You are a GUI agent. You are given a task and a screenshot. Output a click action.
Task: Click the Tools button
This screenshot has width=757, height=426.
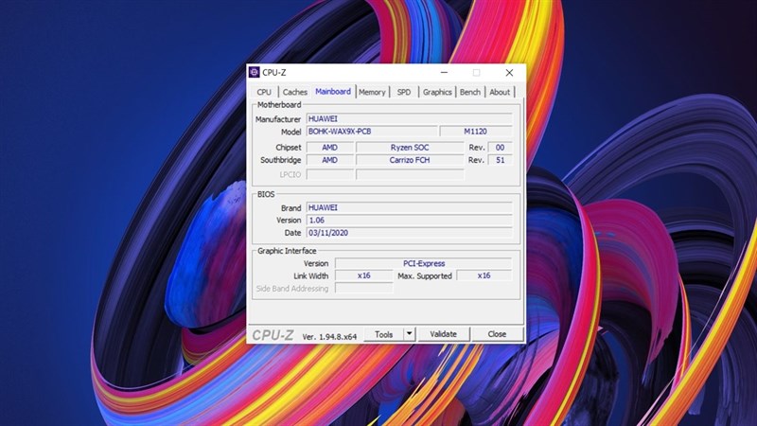click(384, 334)
